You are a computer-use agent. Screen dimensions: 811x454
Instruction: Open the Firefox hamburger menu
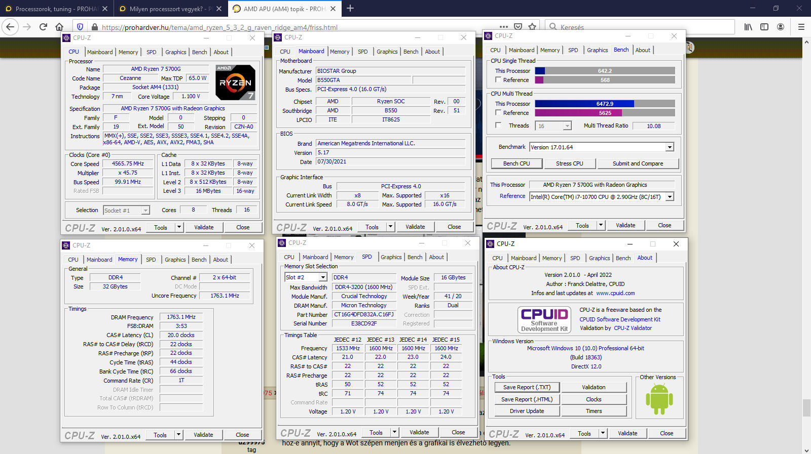pyautogui.click(x=801, y=27)
